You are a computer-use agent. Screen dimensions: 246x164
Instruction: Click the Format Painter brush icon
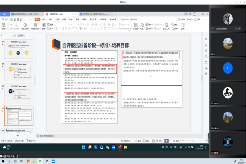pos(16,25)
